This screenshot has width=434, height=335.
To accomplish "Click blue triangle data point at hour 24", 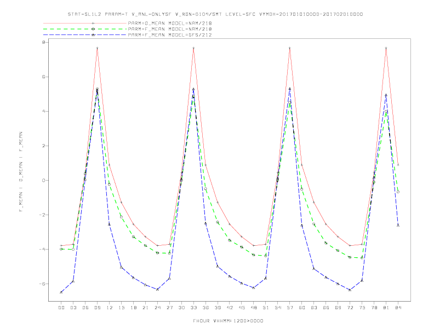I will (x=157, y=289).
